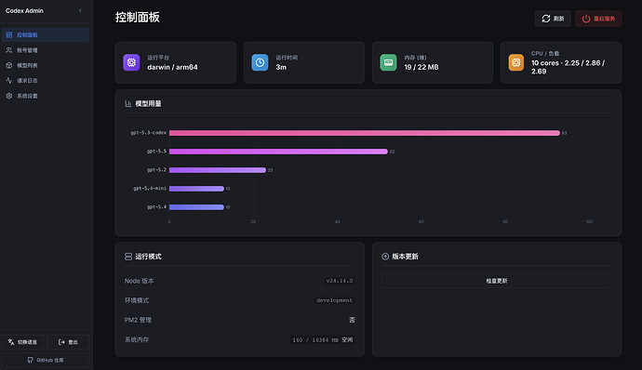Viewport: 642px width, 370px height.
Task: Click the blue clock 运行时间 icon
Action: coord(260,62)
